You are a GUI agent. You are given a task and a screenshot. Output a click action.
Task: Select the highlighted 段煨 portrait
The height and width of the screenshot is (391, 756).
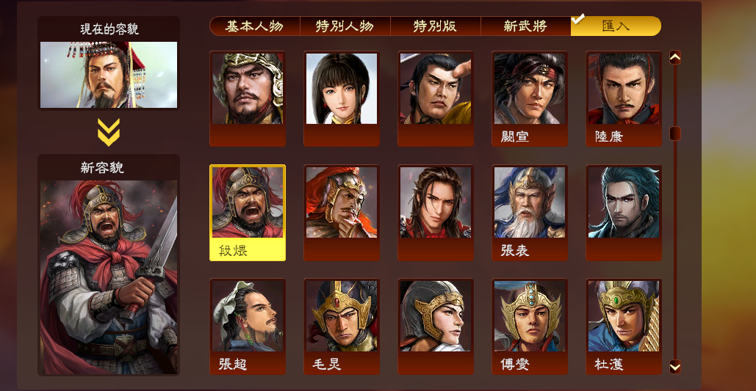tap(248, 213)
